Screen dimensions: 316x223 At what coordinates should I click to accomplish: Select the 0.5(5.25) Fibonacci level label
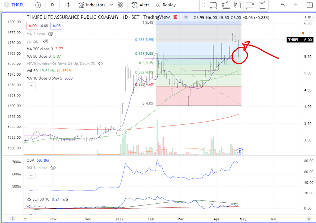click(x=147, y=63)
